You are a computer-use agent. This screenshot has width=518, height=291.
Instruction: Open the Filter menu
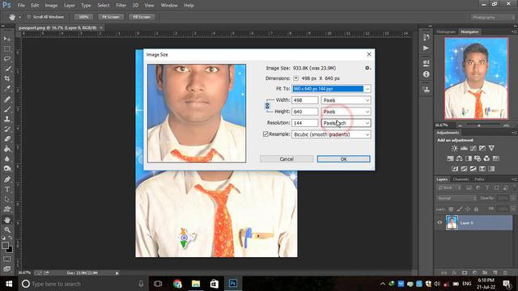[x=121, y=6]
